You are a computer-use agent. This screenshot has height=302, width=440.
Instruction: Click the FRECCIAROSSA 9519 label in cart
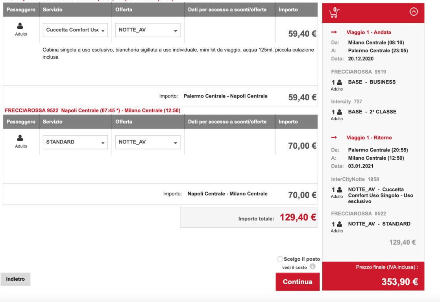[359, 72]
